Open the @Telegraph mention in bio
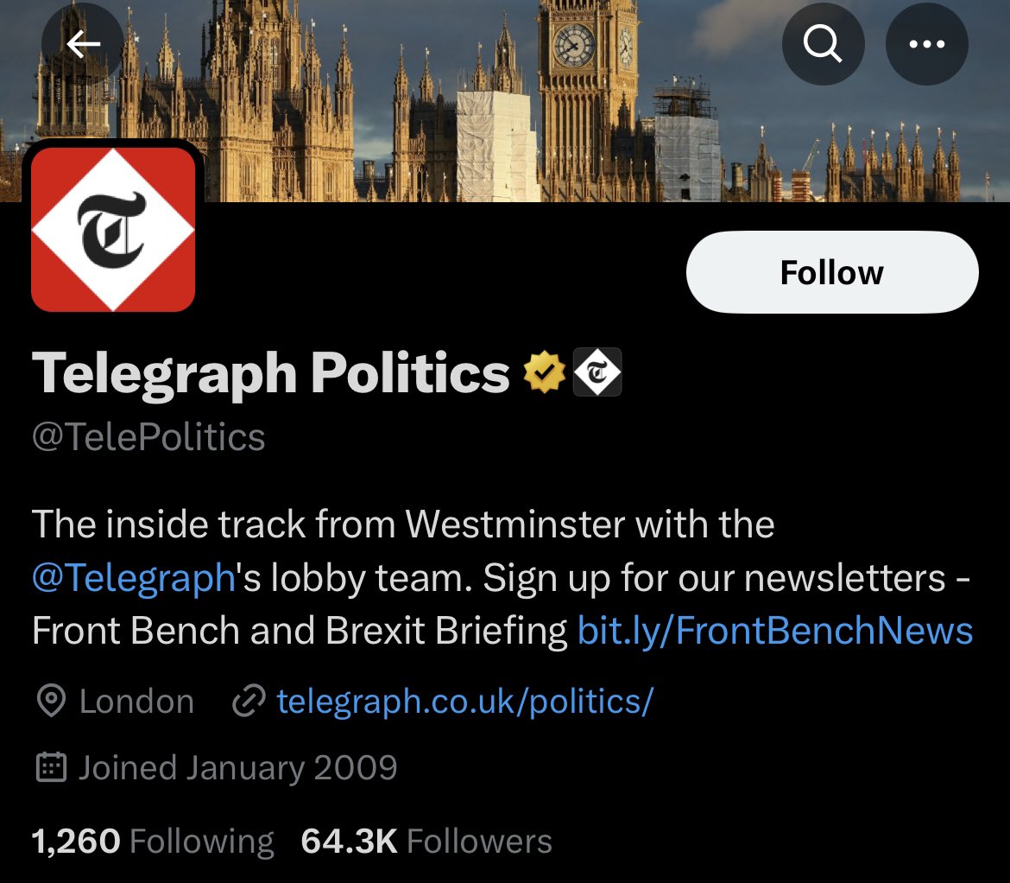Image resolution: width=1010 pixels, height=883 pixels. tap(134, 578)
